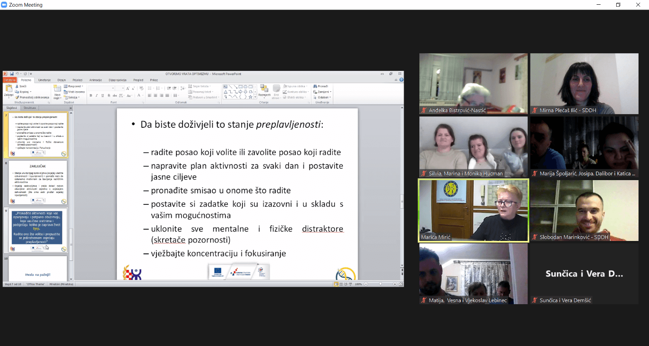The width and height of the screenshot is (649, 346).
Task: Click the Datoteka file button
Action: [10, 80]
